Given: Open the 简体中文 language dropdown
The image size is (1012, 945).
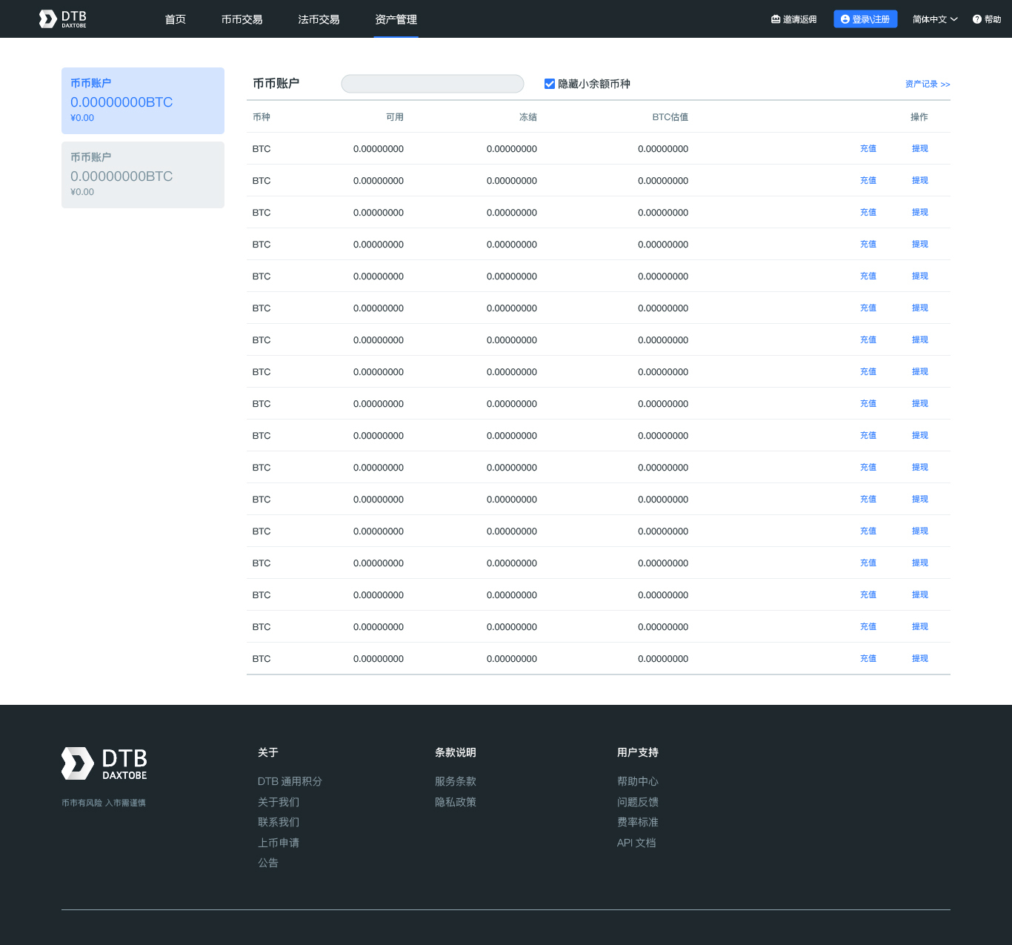Looking at the screenshot, I should pyautogui.click(x=935, y=19).
